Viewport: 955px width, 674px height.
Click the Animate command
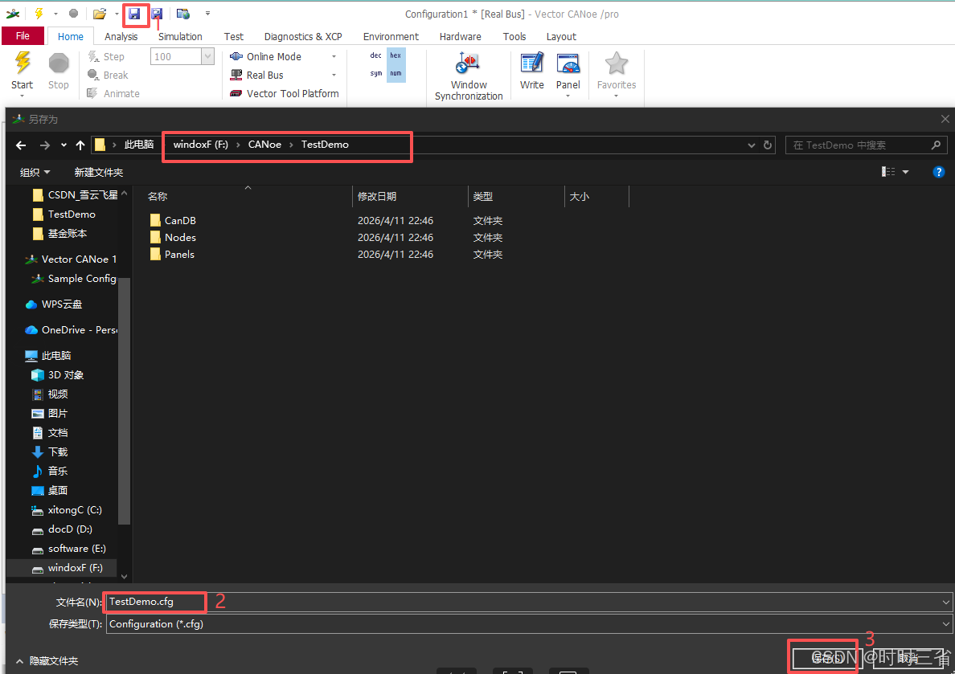113,93
